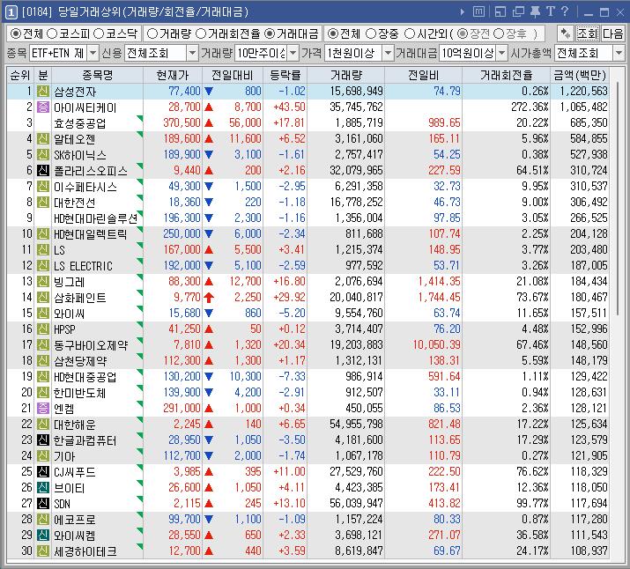630x569 pixels.
Task: Click the double arrow icon beside 조회 button
Action: coord(566,33)
